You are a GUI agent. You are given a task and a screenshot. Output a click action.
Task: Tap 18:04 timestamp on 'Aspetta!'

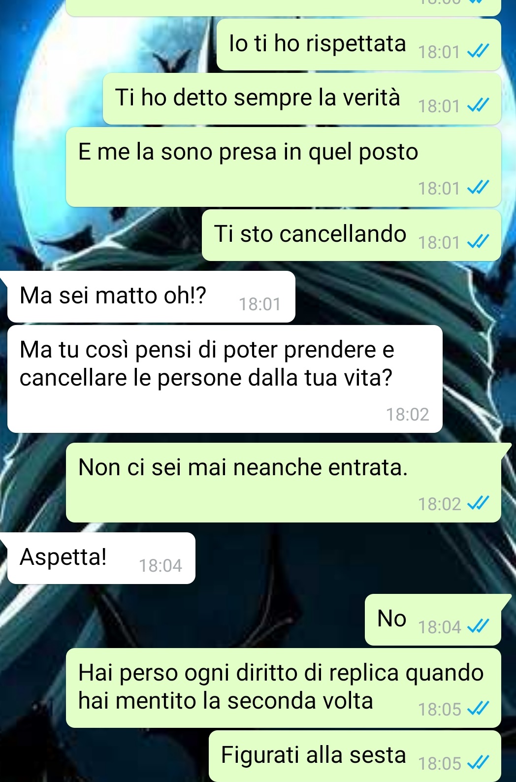click(x=161, y=565)
